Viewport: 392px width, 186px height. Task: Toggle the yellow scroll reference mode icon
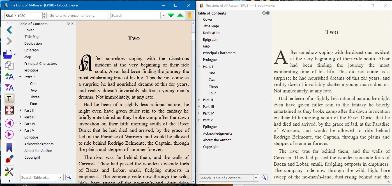click(x=190, y=15)
